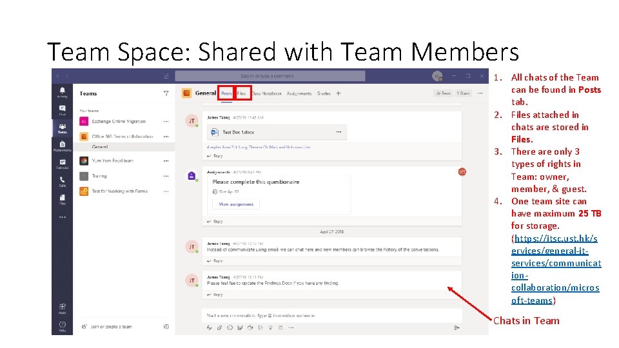Send the message with the arrow icon

(457, 327)
